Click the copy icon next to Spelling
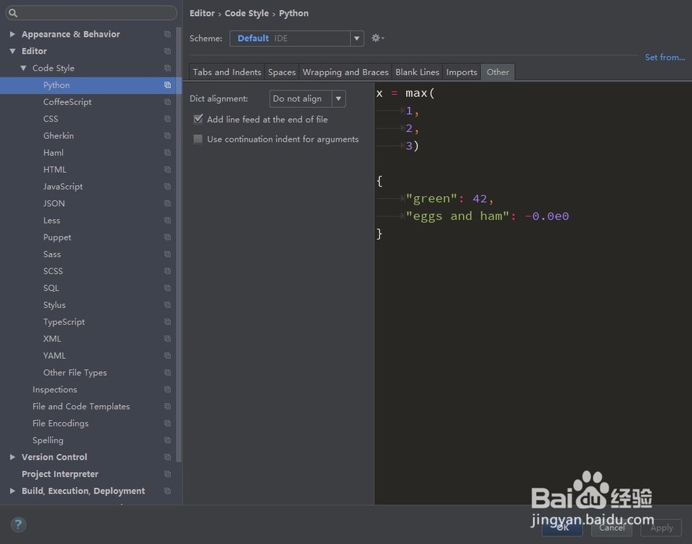Image resolution: width=692 pixels, height=544 pixels. click(x=167, y=440)
